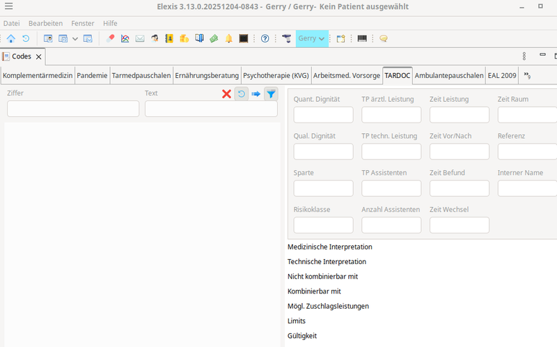
Task: Open the Bearbeiten menu
Action: point(45,23)
